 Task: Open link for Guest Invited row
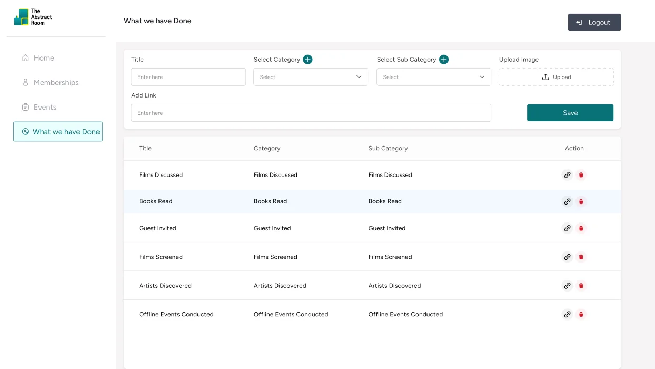(x=567, y=228)
